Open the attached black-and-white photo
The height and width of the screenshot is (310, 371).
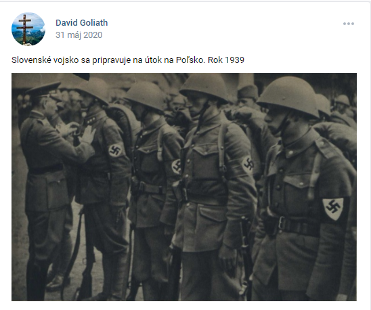(x=184, y=187)
